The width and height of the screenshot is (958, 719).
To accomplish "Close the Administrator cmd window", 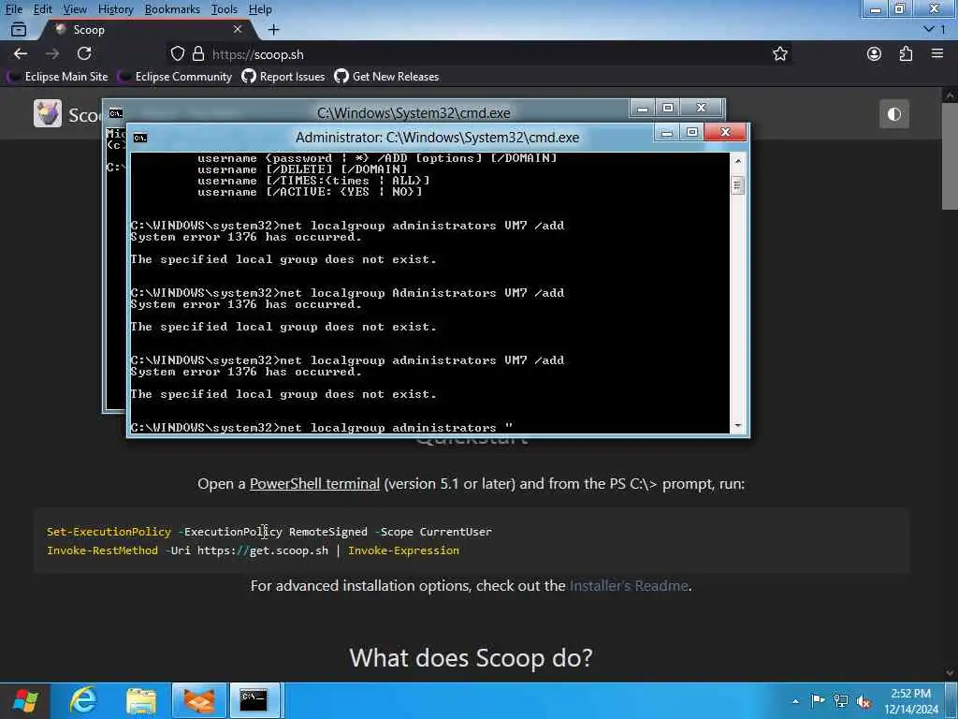I will tap(725, 133).
